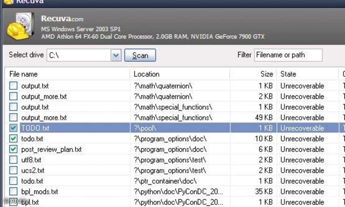This screenshot has width=345, height=207.
Task: Click the ?\pool\ location cell
Action: click(x=145, y=128)
